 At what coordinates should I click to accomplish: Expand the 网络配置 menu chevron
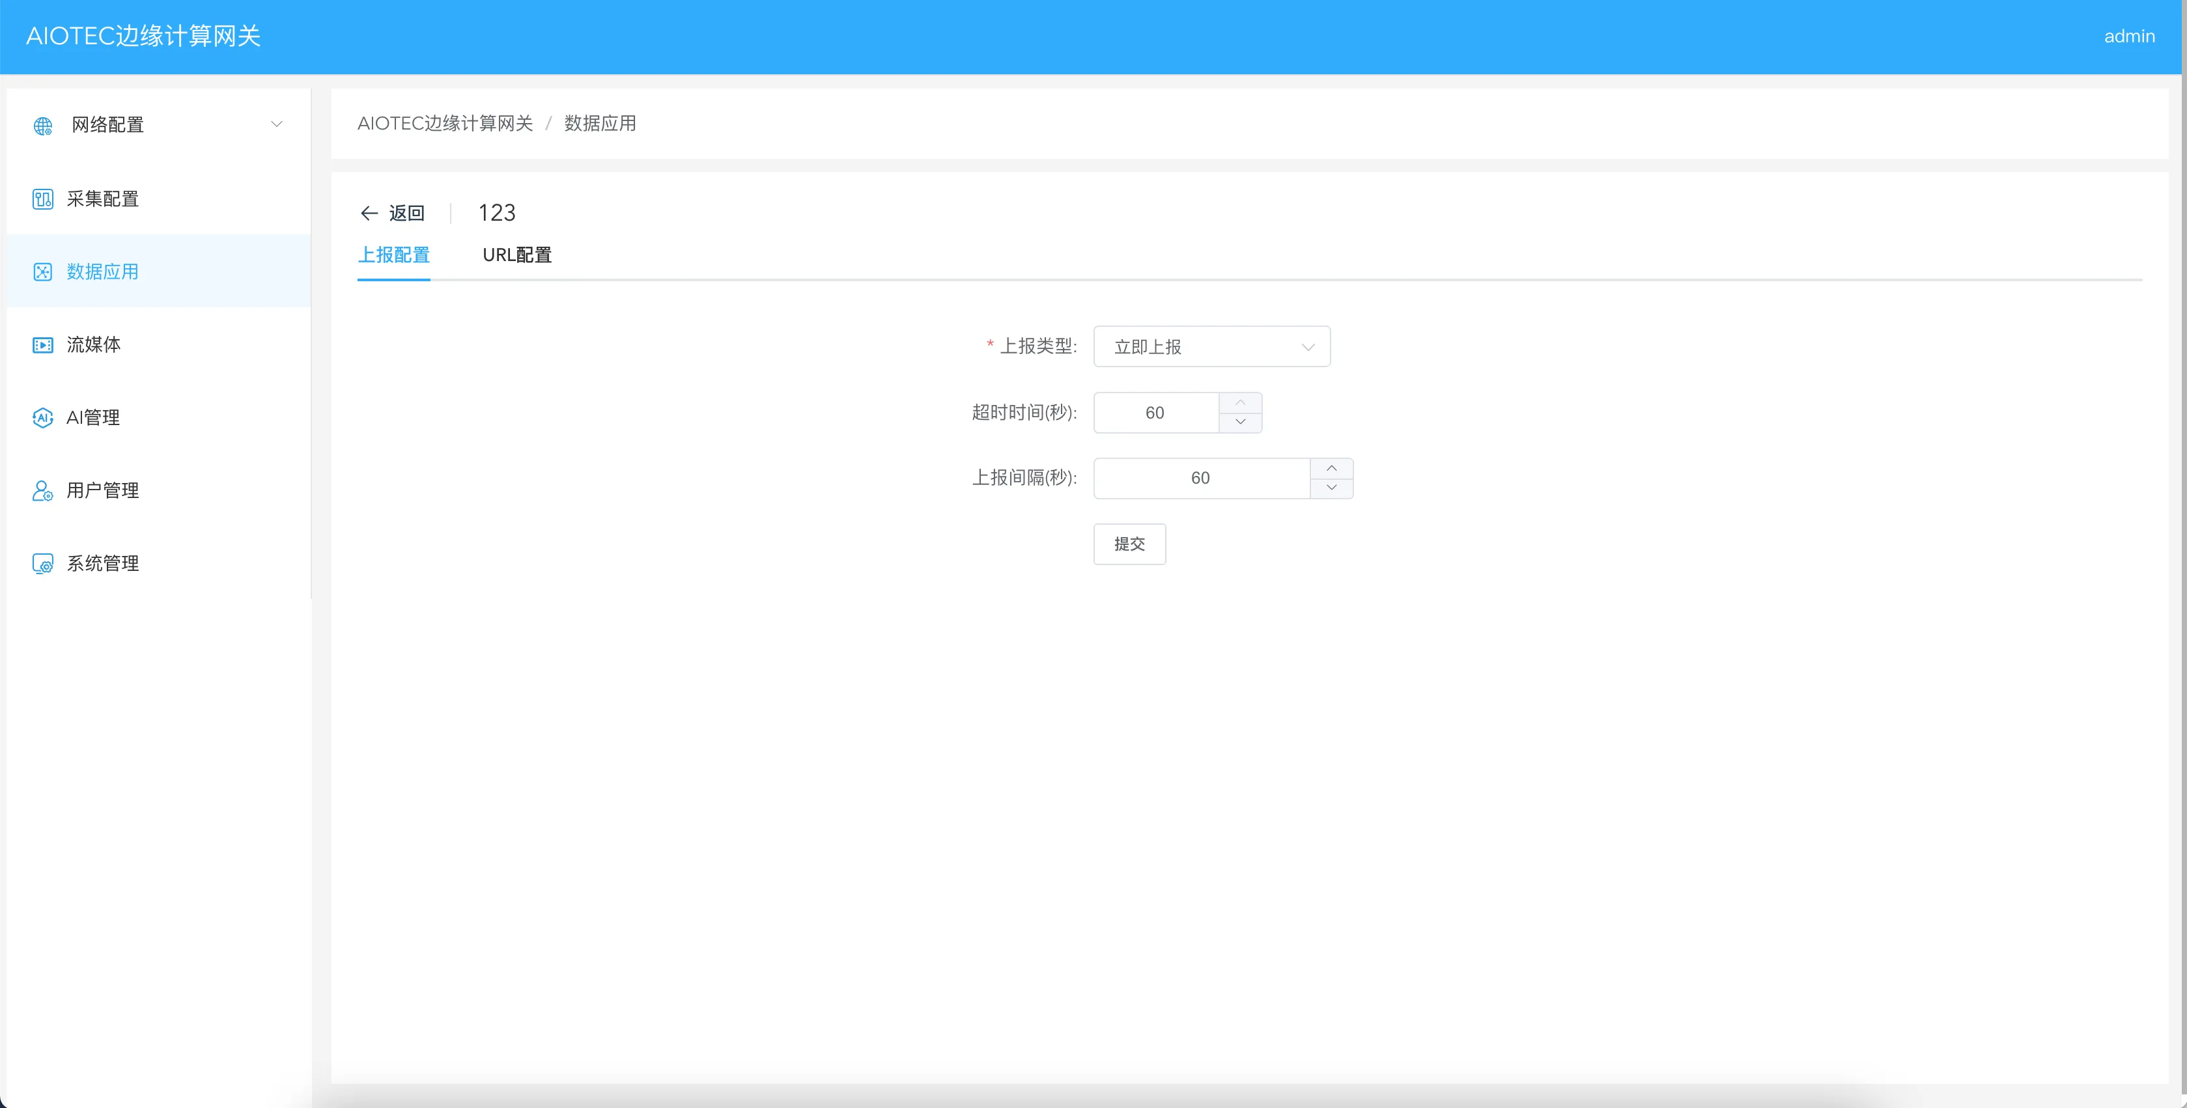coord(277,124)
